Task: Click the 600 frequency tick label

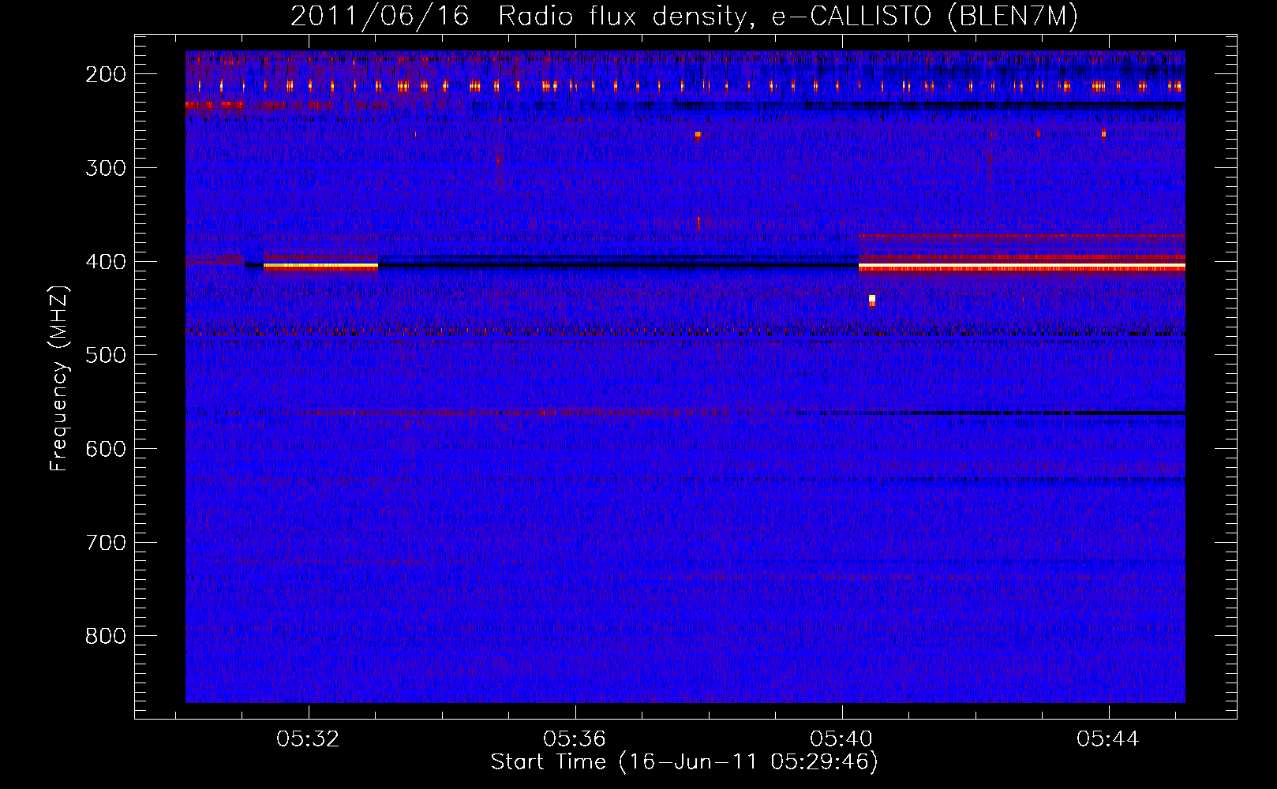Action: (x=106, y=449)
